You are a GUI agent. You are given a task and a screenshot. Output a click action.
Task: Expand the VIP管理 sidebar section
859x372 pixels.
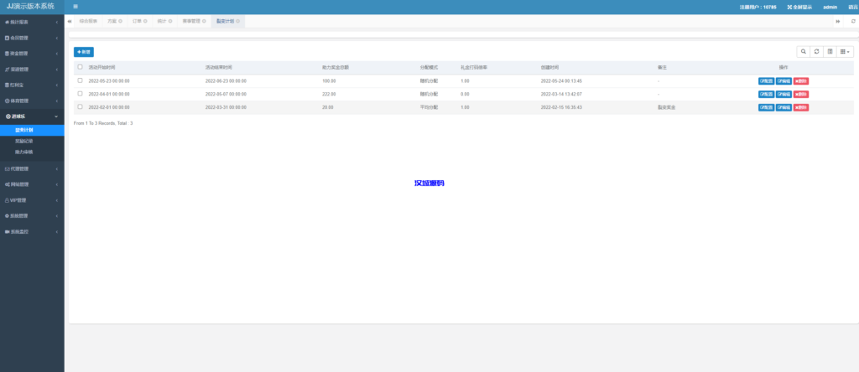click(x=32, y=200)
